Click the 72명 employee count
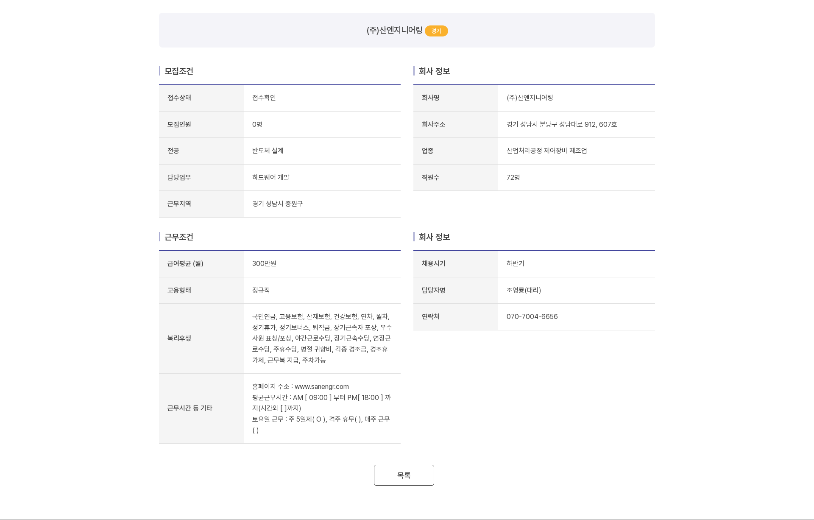This screenshot has width=814, height=520. [x=513, y=177]
